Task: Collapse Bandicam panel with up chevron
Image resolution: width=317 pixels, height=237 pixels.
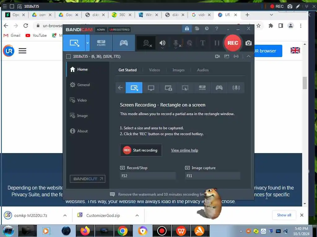Action: [249, 56]
